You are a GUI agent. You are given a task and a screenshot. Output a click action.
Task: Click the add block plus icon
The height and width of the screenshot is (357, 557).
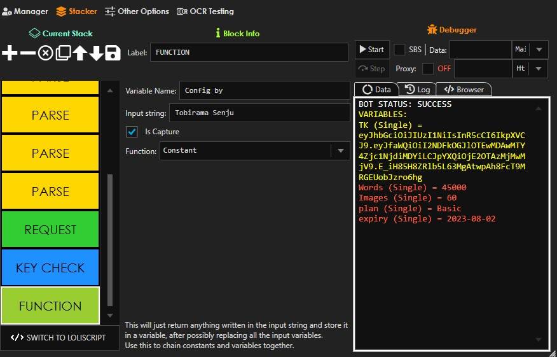10,53
